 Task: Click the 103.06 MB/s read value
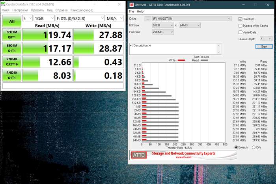(x=260, y=88)
